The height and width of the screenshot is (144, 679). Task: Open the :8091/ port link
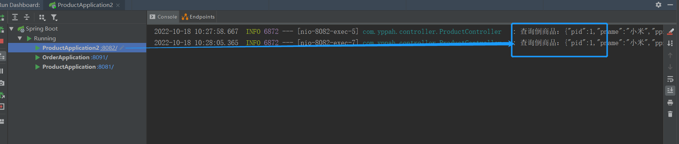click(99, 57)
